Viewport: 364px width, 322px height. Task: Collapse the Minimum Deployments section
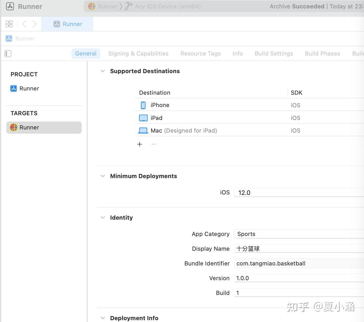tap(103, 176)
